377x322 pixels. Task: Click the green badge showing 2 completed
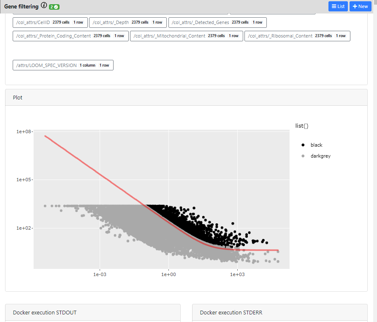54,7
